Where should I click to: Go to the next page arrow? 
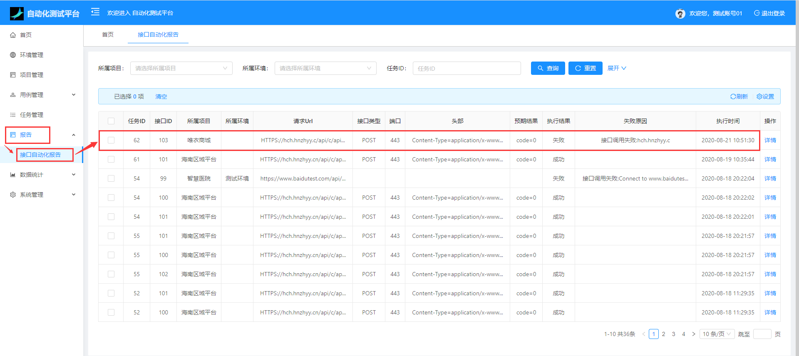pos(694,334)
